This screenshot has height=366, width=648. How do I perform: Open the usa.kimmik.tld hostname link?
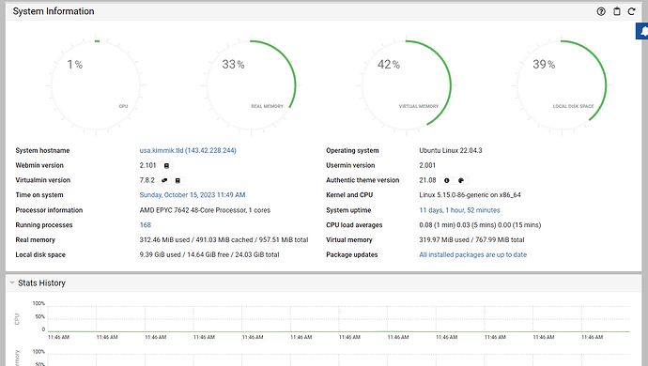click(x=188, y=150)
